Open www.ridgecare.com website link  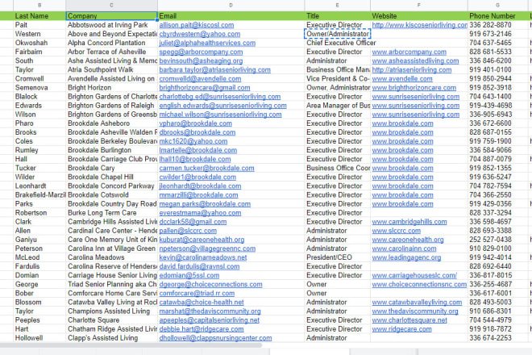401,329
